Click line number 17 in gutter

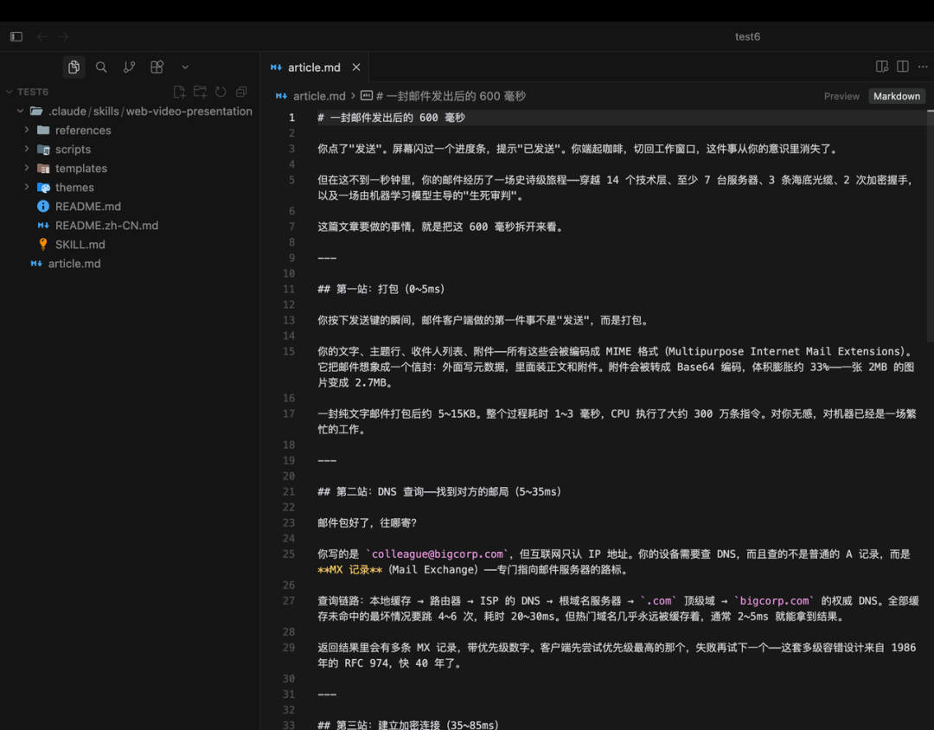coord(289,413)
